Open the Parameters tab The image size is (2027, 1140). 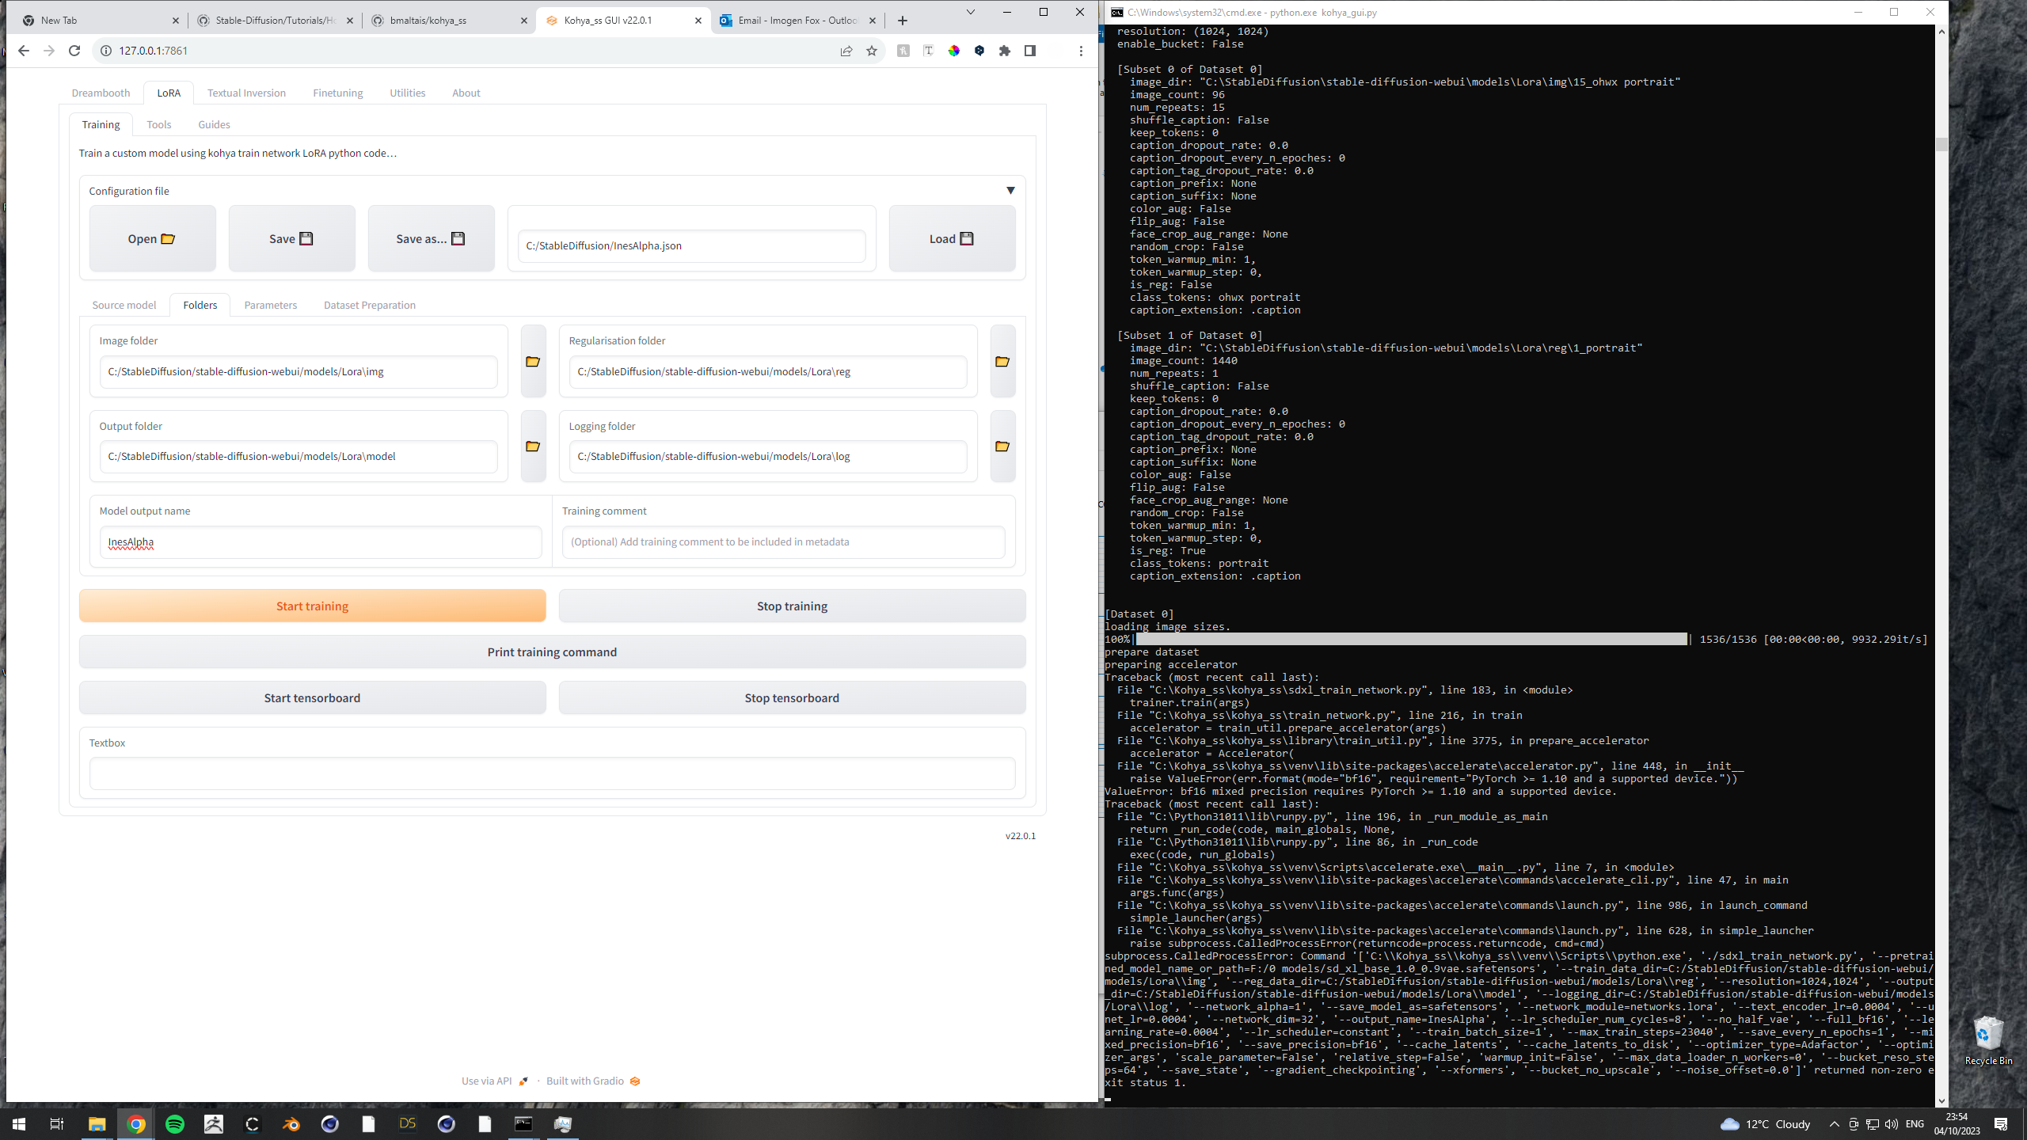pyautogui.click(x=270, y=305)
